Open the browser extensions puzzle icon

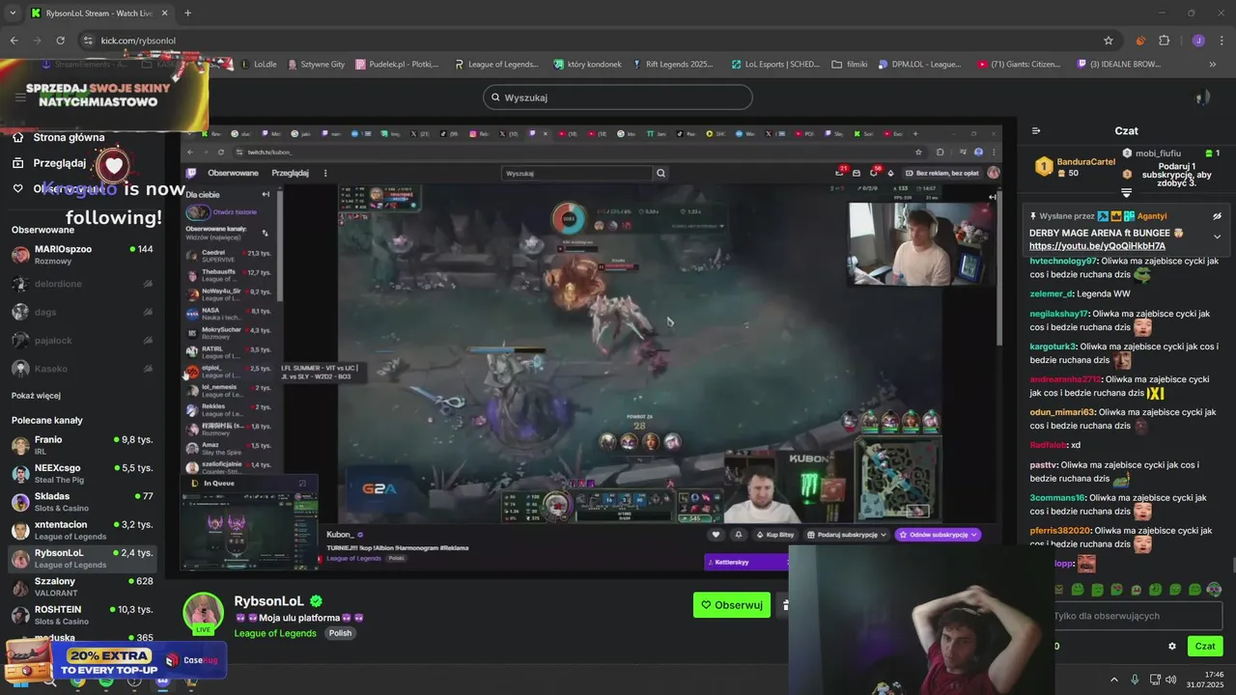click(x=1165, y=41)
